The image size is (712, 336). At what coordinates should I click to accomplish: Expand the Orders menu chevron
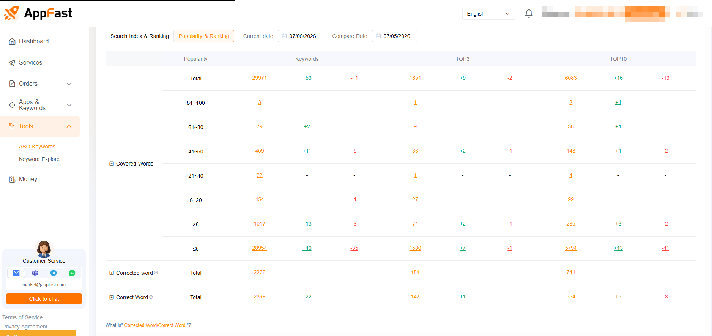tap(69, 84)
